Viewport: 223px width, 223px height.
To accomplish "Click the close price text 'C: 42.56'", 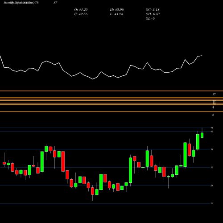I will point(81,14).
